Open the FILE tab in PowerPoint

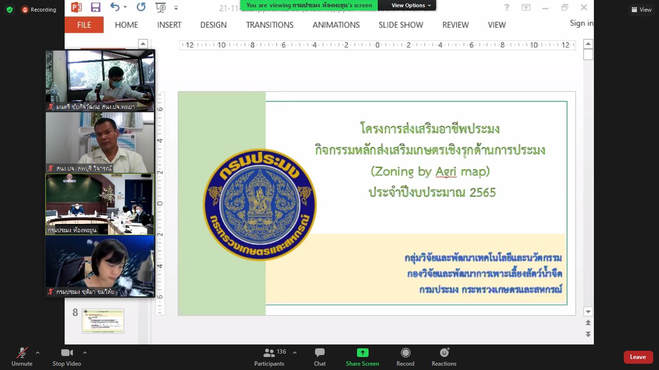(84, 25)
